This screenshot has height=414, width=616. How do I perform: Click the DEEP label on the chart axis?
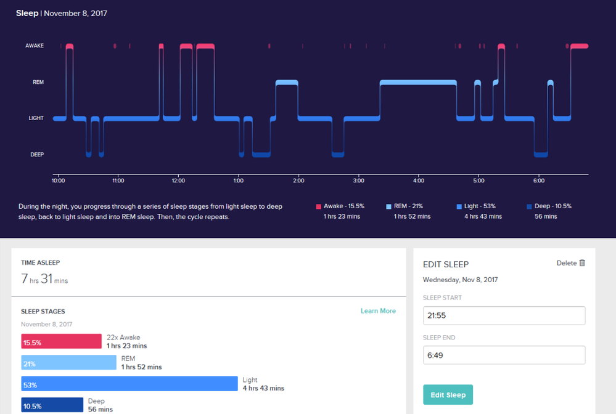[37, 155]
